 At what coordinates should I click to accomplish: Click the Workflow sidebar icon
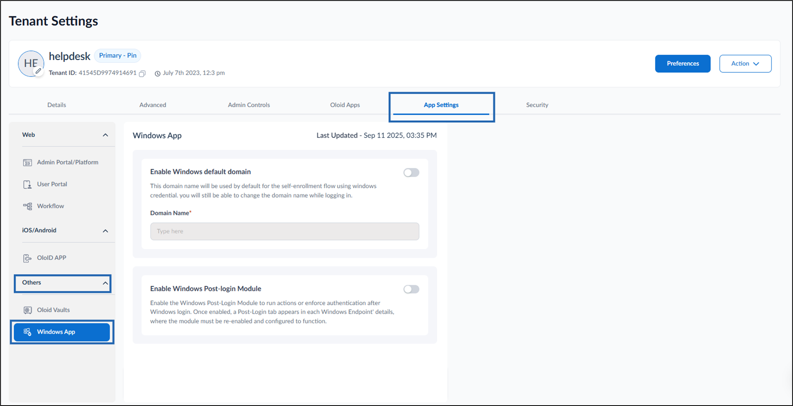(x=27, y=206)
